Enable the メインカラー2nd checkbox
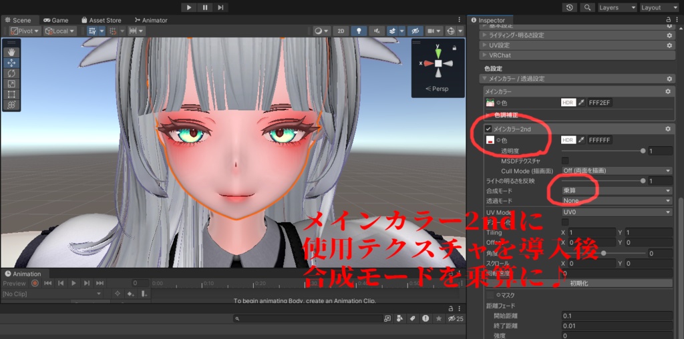The height and width of the screenshot is (339, 684). 488,129
